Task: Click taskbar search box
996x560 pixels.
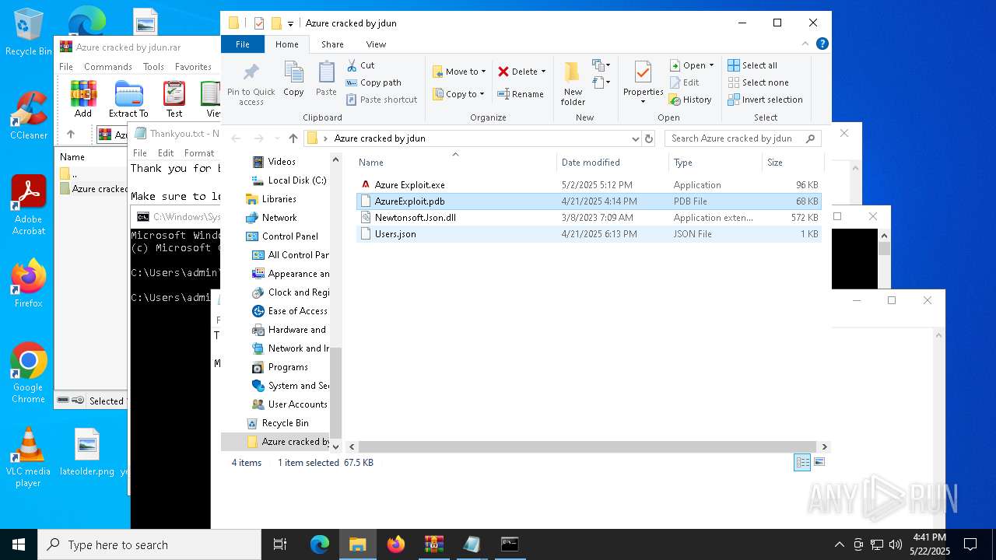Action: [149, 544]
